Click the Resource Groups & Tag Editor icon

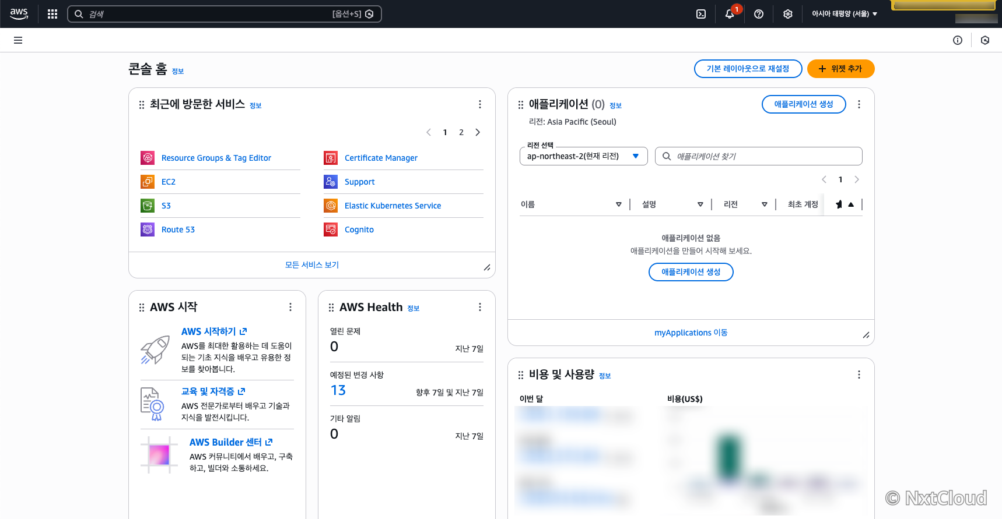pos(148,158)
